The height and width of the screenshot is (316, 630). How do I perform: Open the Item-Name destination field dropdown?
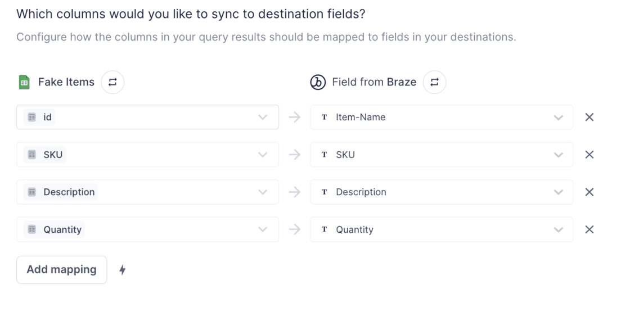click(558, 118)
